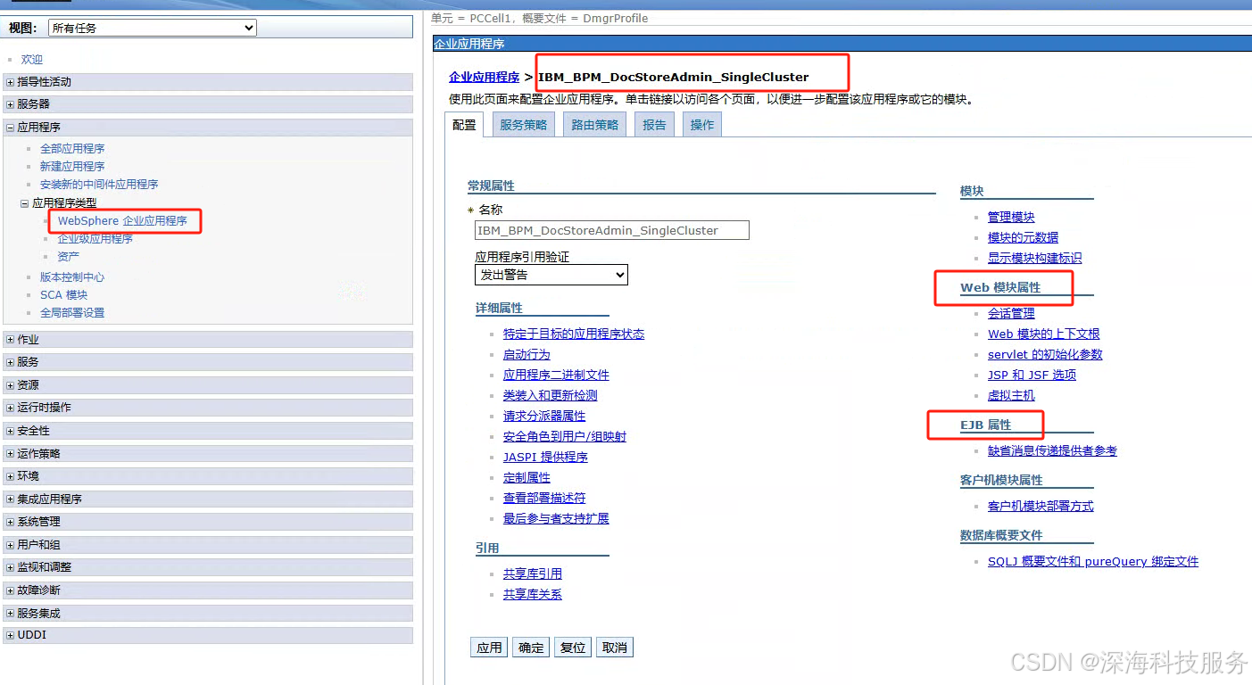Open 类装入和更新检测 link
The width and height of the screenshot is (1252, 685).
[551, 396]
